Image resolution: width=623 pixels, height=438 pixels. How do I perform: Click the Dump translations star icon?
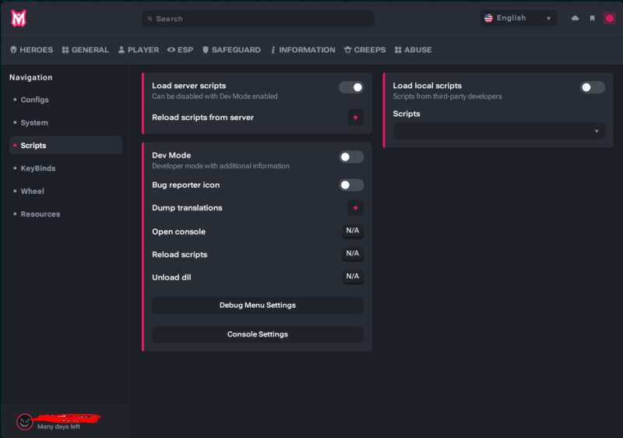(x=355, y=208)
